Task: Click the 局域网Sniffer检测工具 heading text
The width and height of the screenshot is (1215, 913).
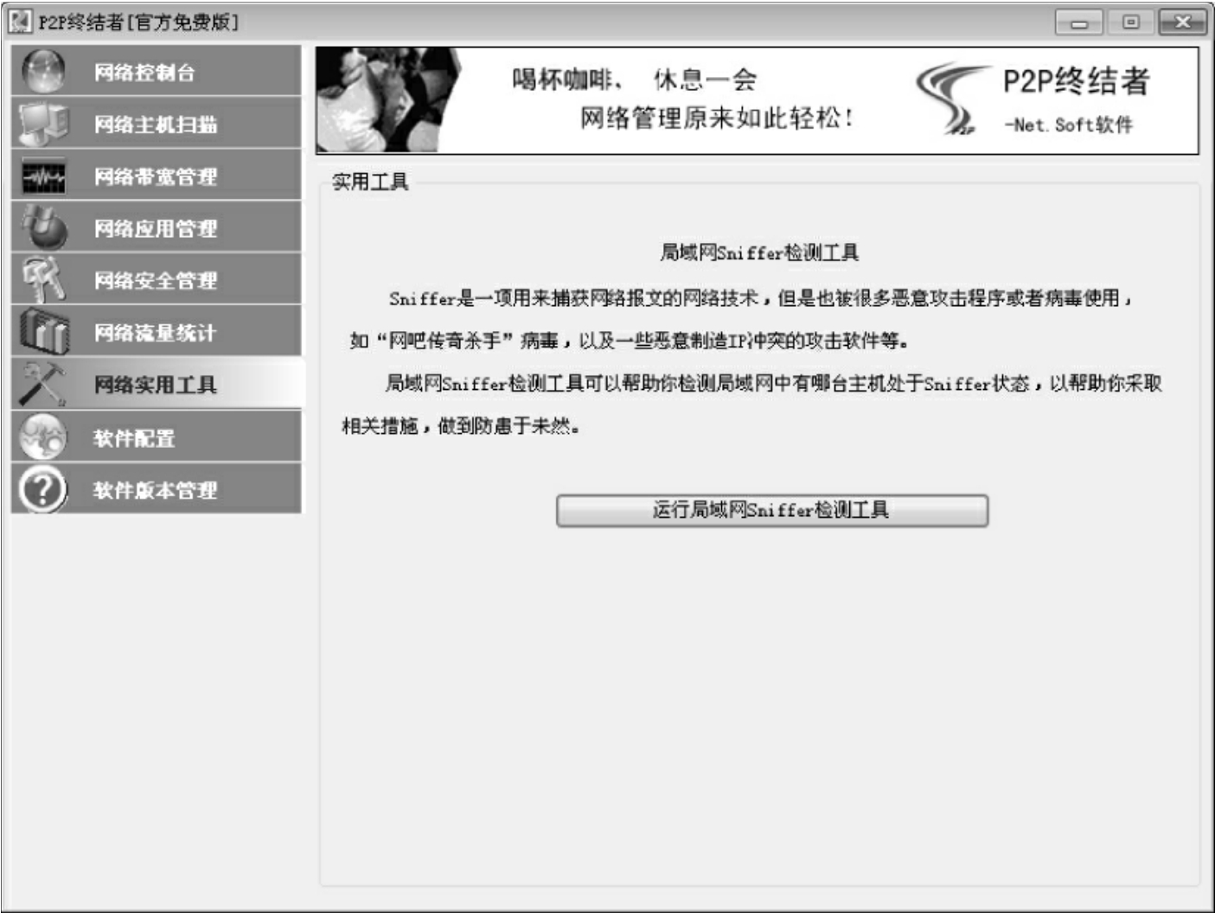Action: [759, 252]
